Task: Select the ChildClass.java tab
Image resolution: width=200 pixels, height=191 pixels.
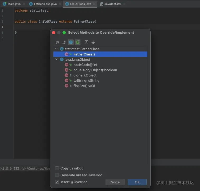Action: click(x=81, y=4)
